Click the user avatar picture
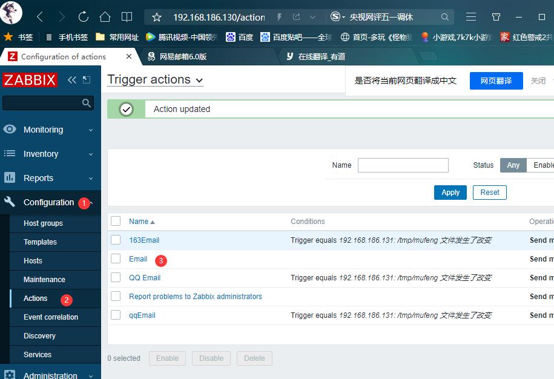The image size is (554, 379). [x=11, y=12]
